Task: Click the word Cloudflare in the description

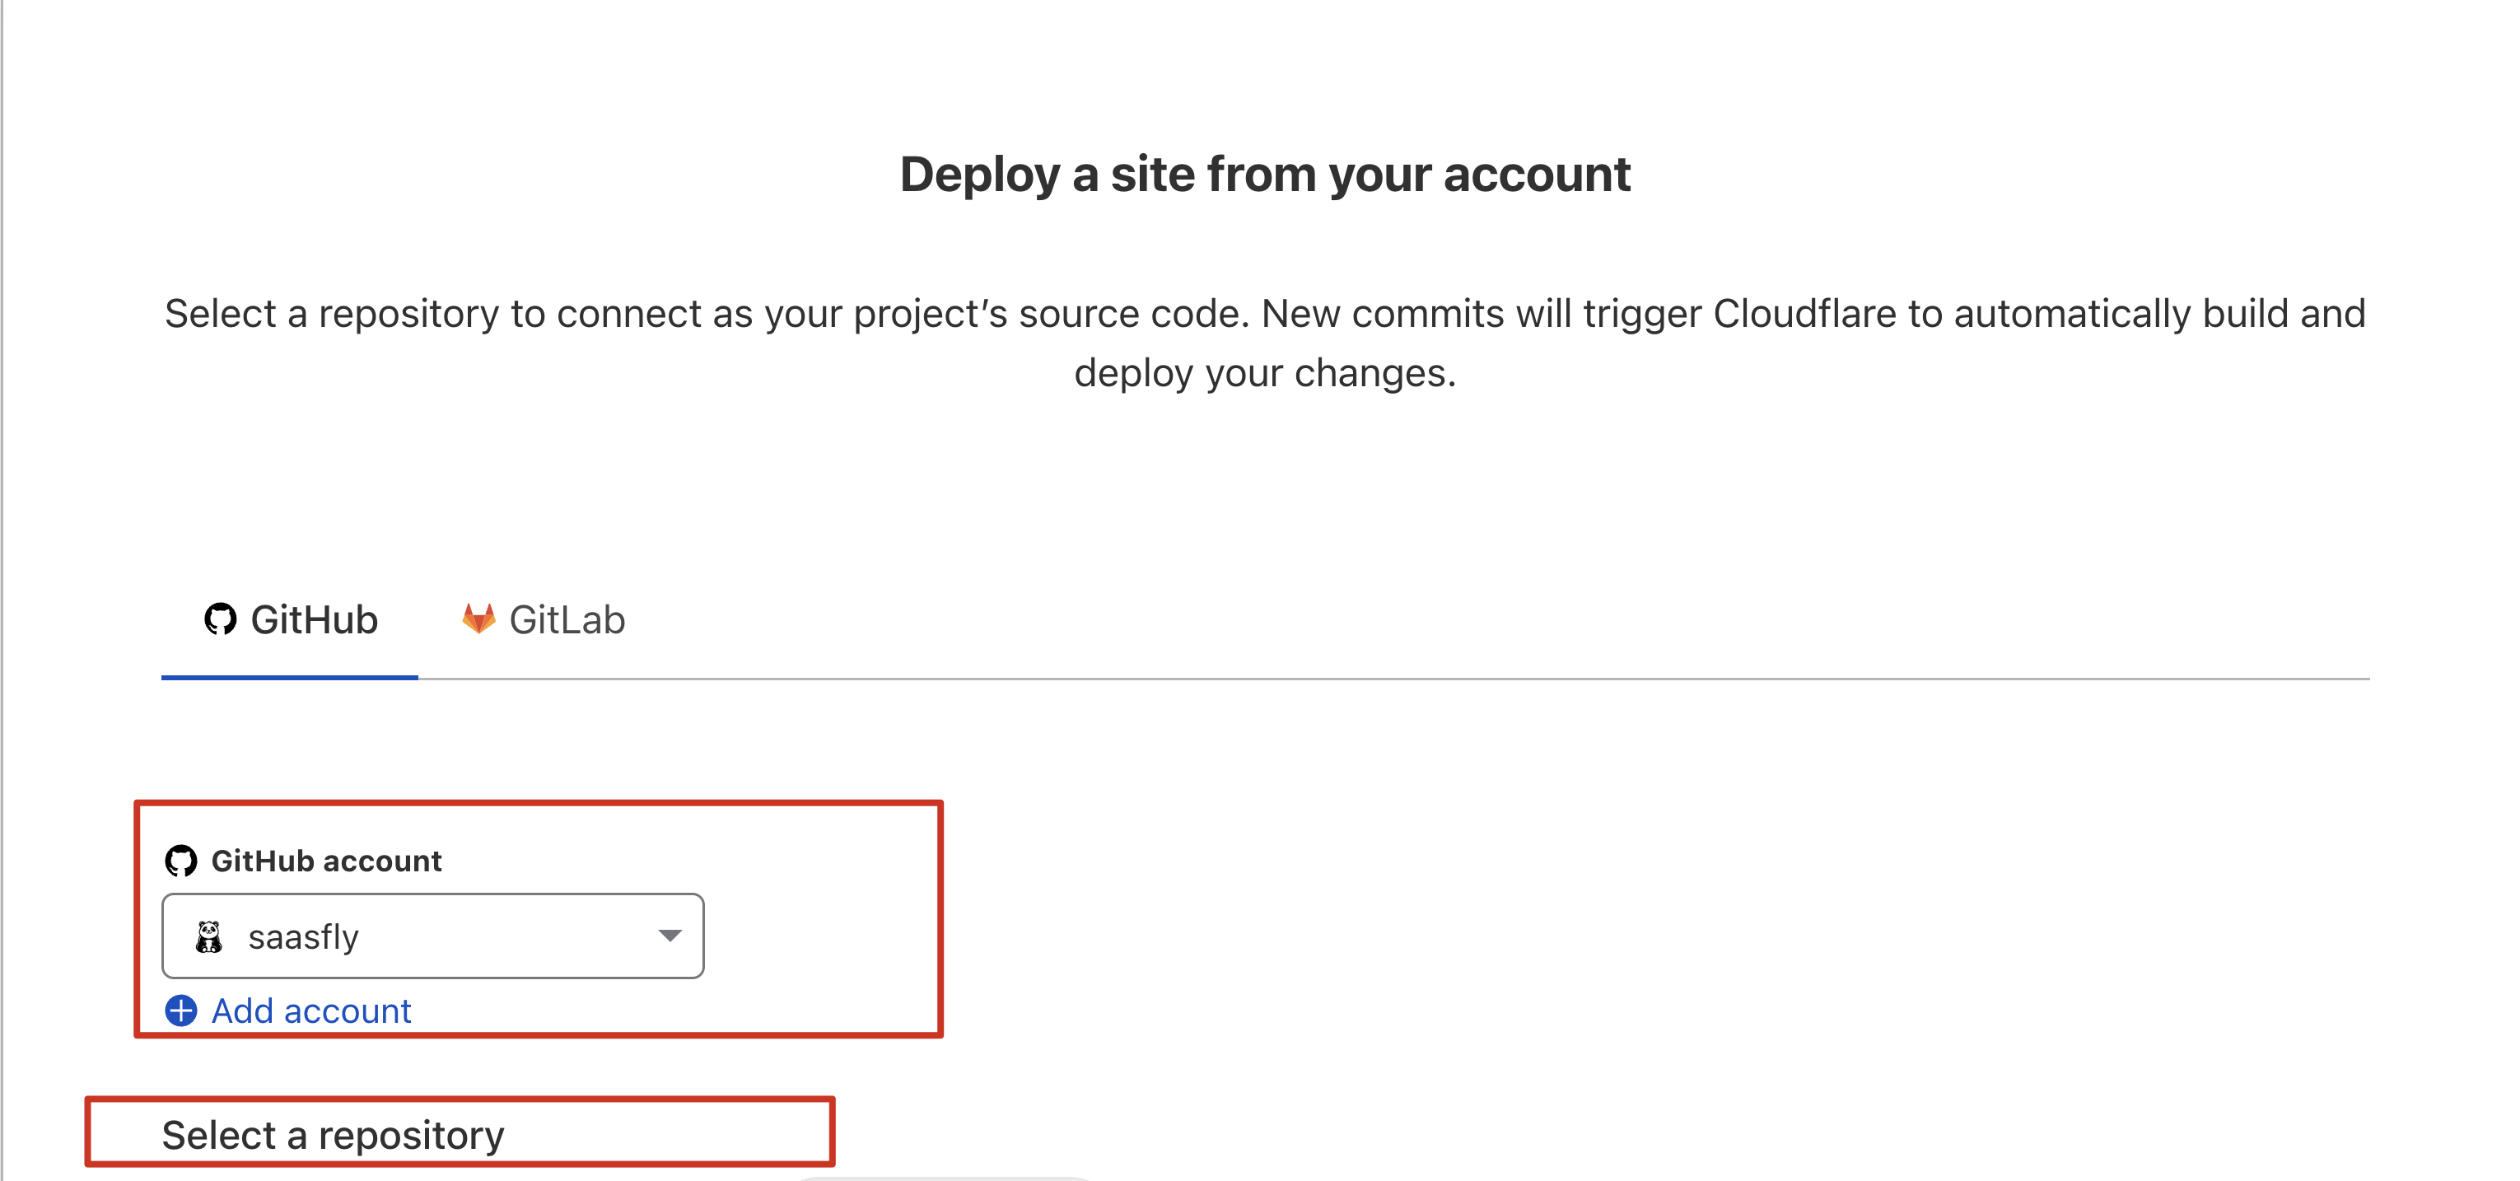Action: [1805, 314]
